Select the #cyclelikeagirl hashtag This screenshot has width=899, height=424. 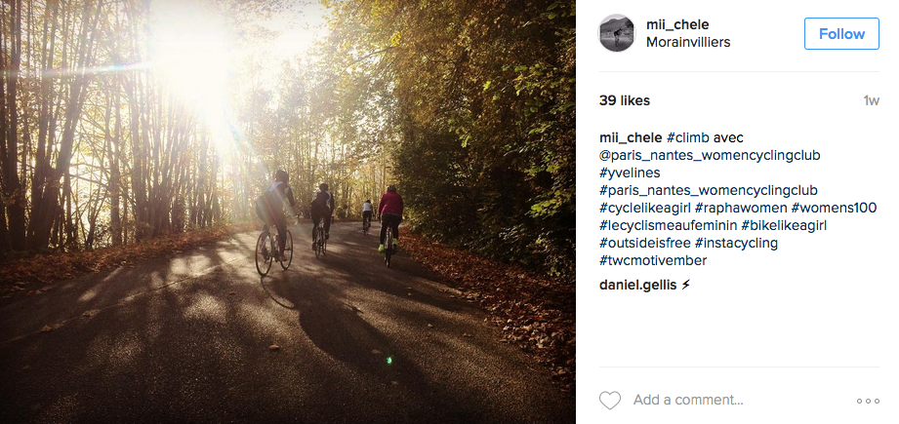coord(645,208)
